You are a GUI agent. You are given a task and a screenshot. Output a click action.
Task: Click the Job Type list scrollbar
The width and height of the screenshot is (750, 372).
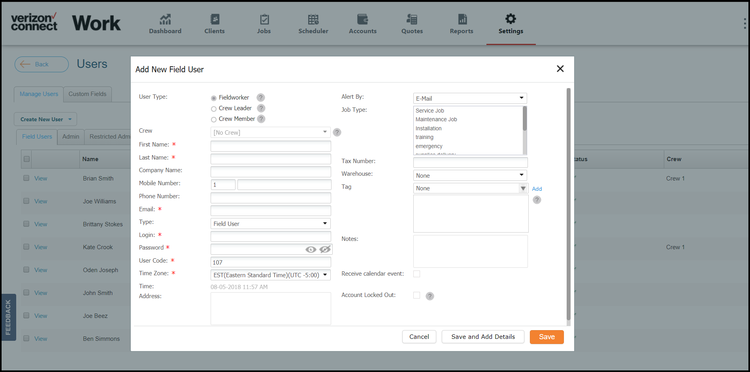525,118
